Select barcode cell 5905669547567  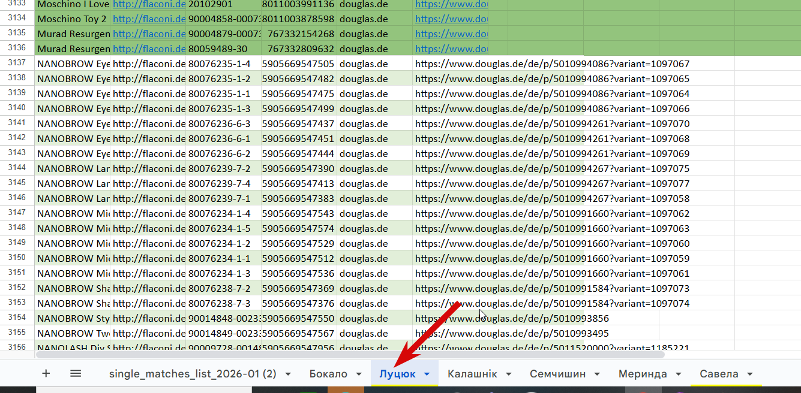(x=299, y=333)
